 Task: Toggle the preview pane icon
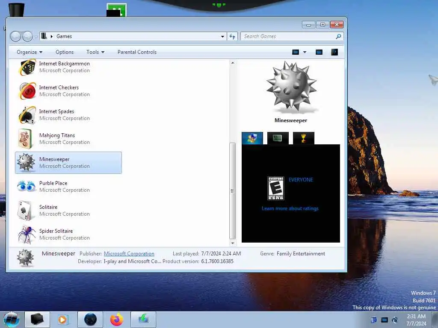click(x=319, y=52)
